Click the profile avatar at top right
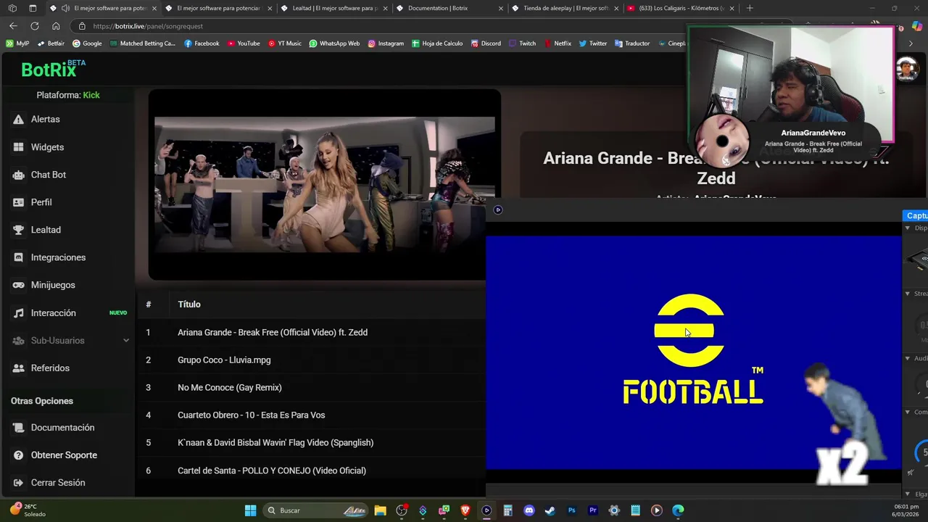 [906, 70]
